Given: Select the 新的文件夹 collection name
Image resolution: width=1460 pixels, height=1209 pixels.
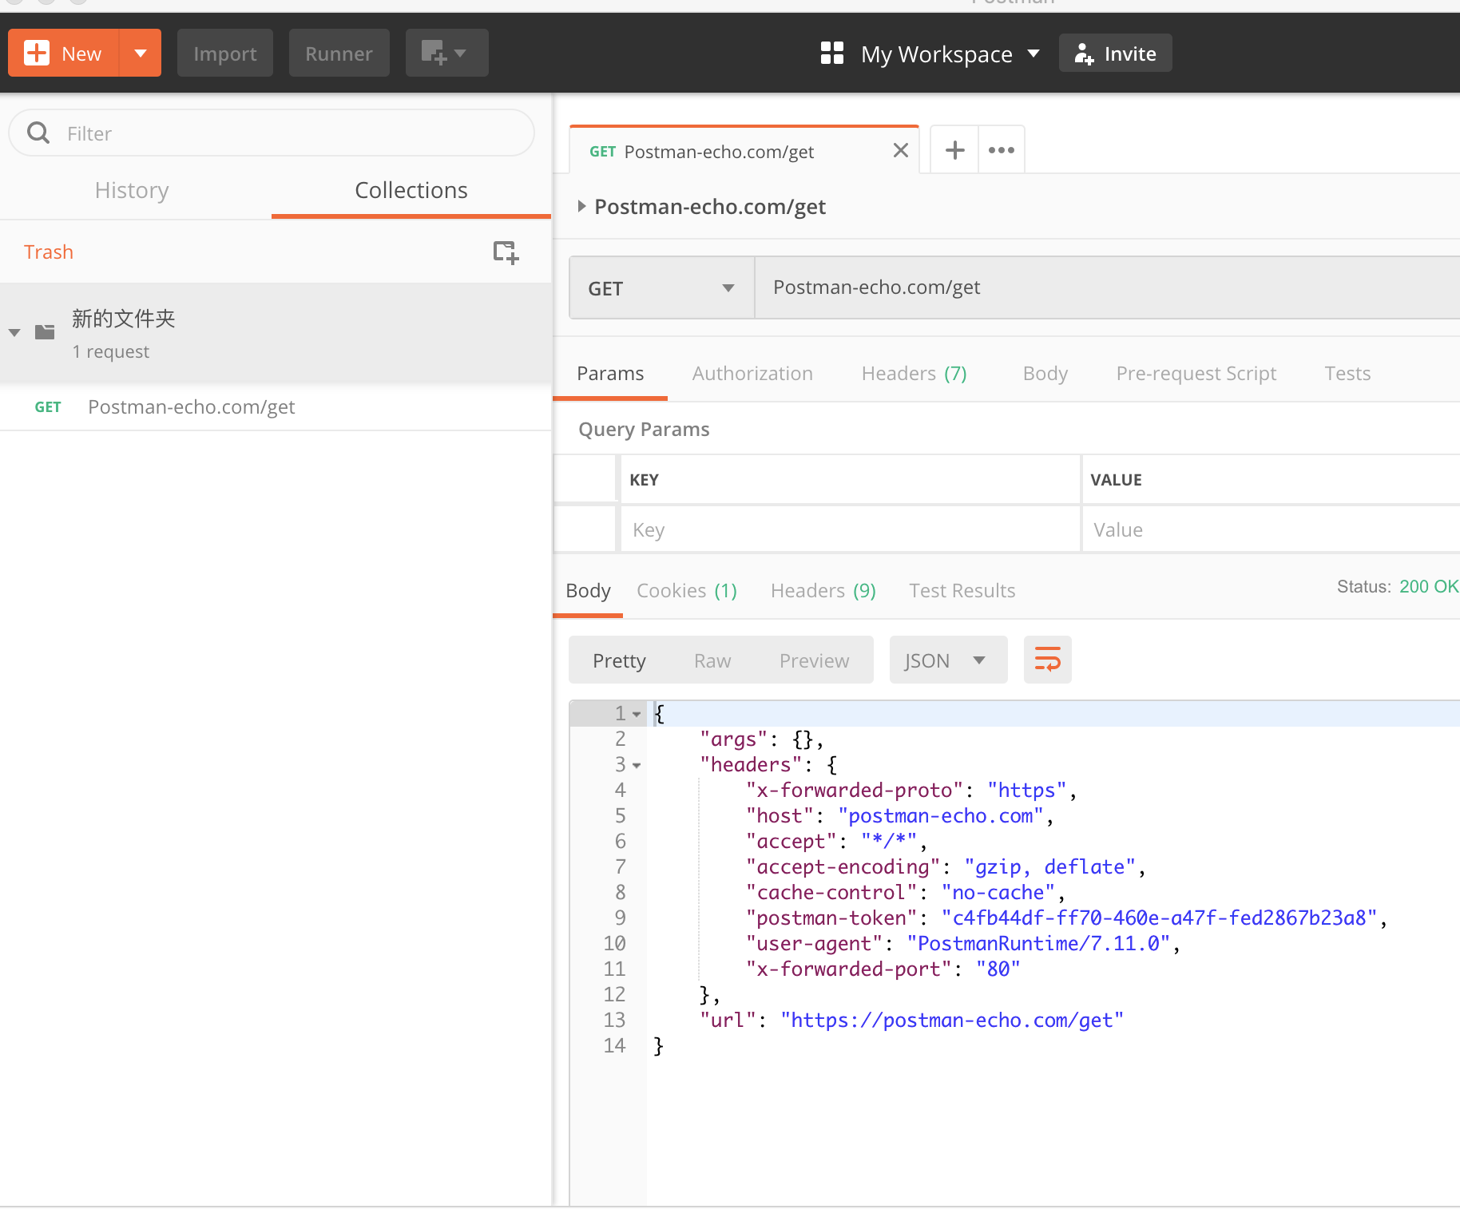Looking at the screenshot, I should (x=123, y=318).
